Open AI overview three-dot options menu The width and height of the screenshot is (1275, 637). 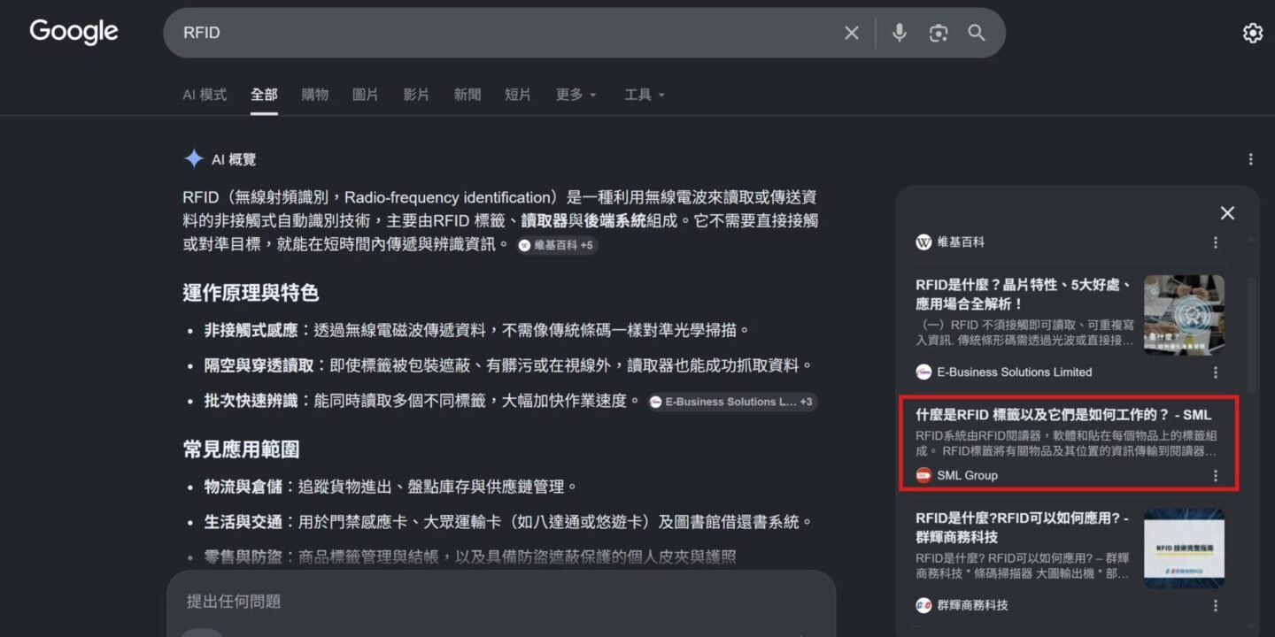(1251, 159)
